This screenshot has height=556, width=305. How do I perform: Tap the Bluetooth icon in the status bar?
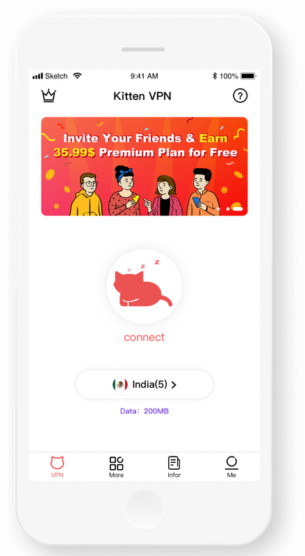point(215,76)
